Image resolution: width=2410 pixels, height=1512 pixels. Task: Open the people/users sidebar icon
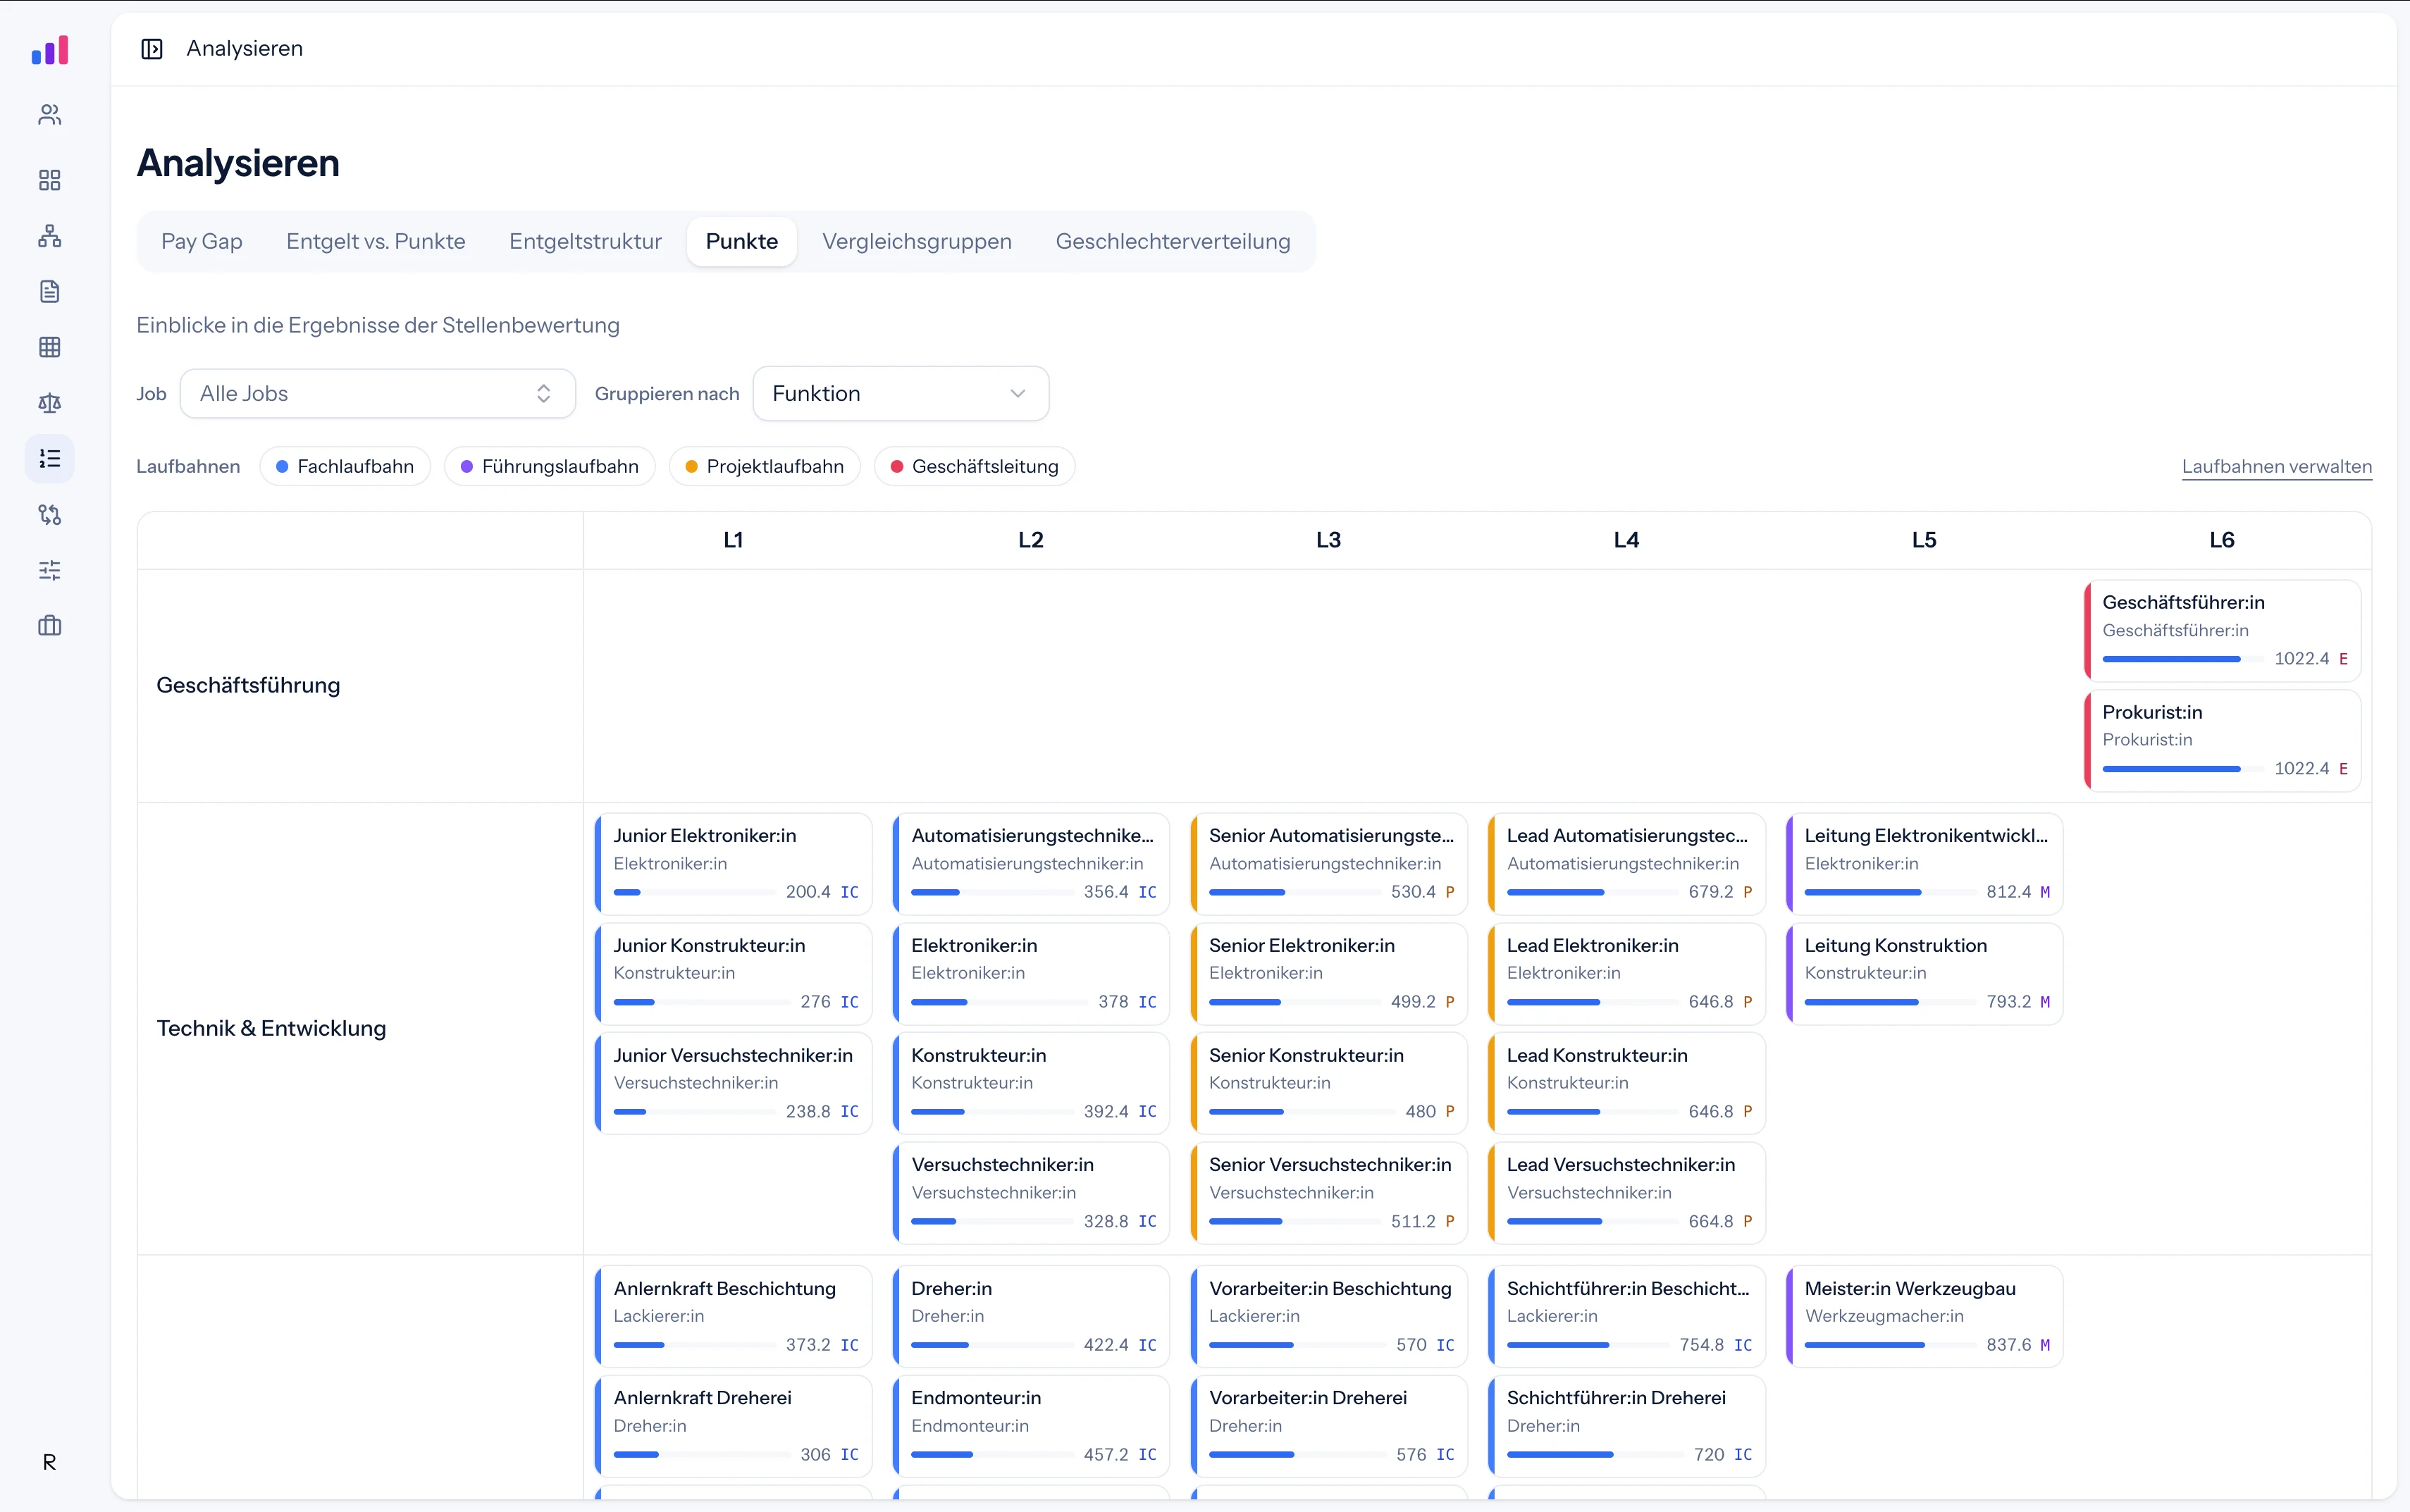50,115
